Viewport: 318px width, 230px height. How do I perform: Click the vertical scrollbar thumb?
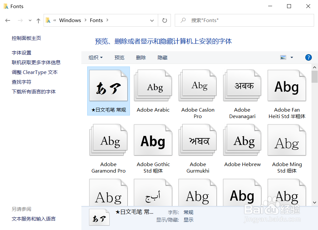[x=314, y=77]
